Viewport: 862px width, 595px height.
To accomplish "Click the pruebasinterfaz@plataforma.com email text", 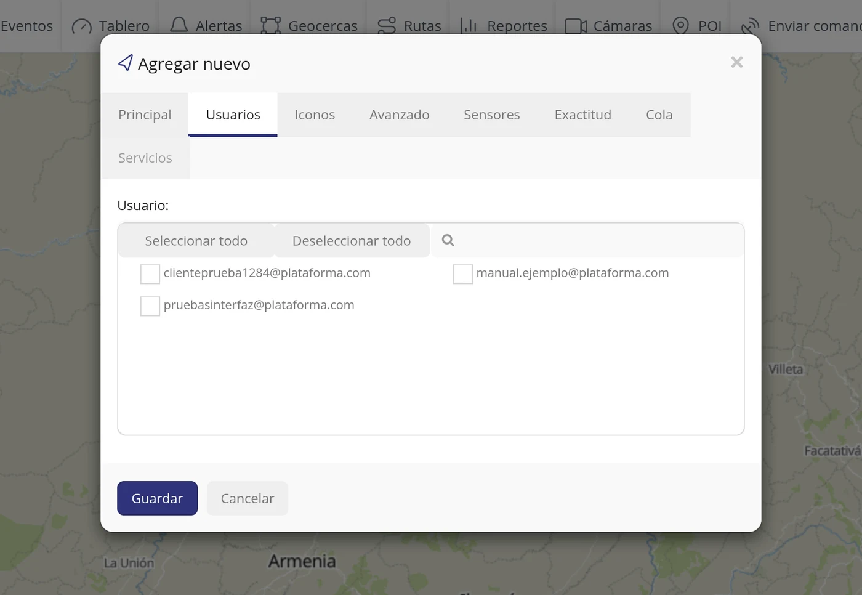I will 259,305.
